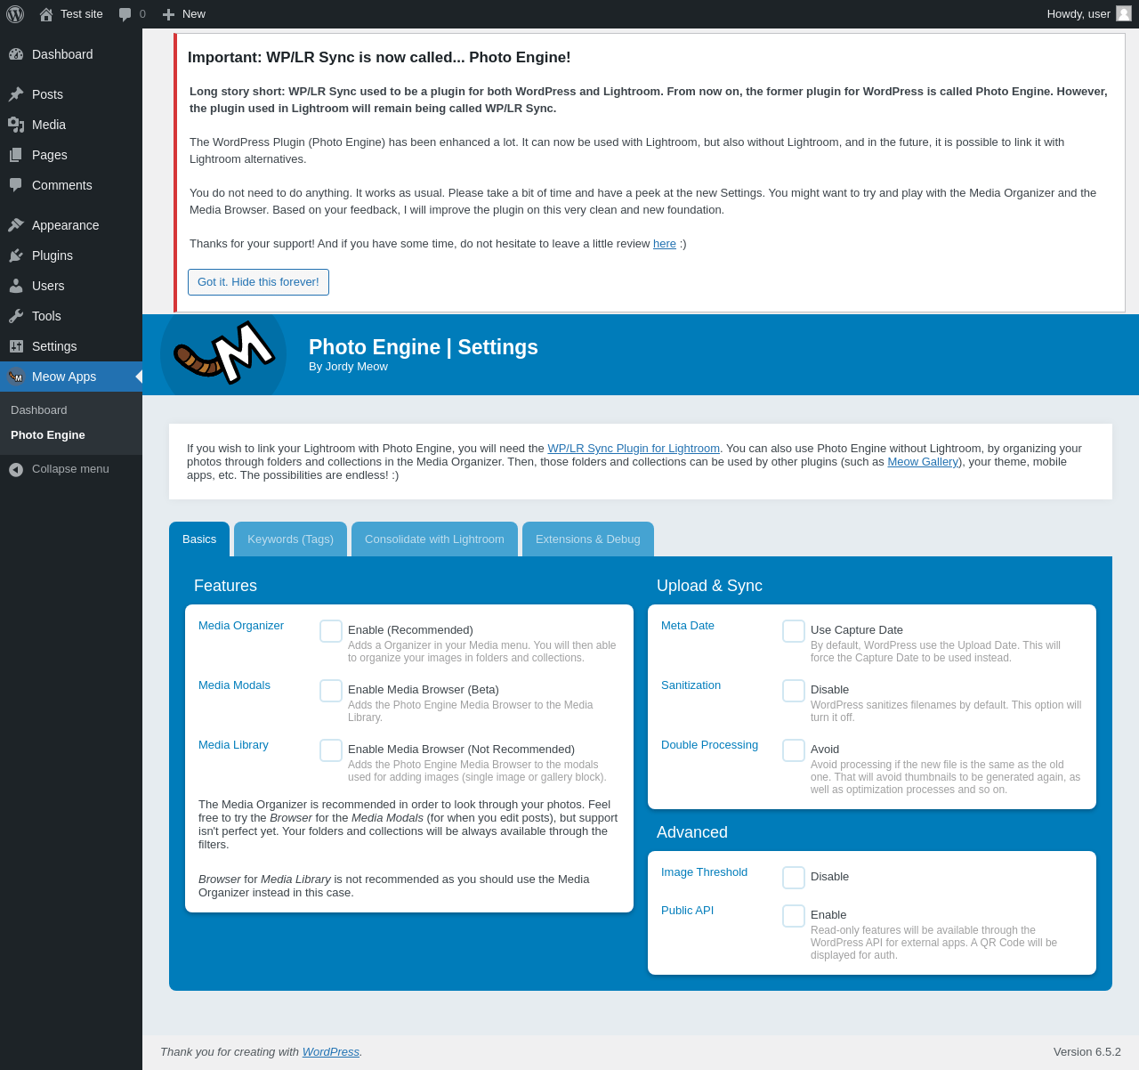Check the Double Processing Avoid box
Screen dimensions: 1139x1070
pos(794,750)
